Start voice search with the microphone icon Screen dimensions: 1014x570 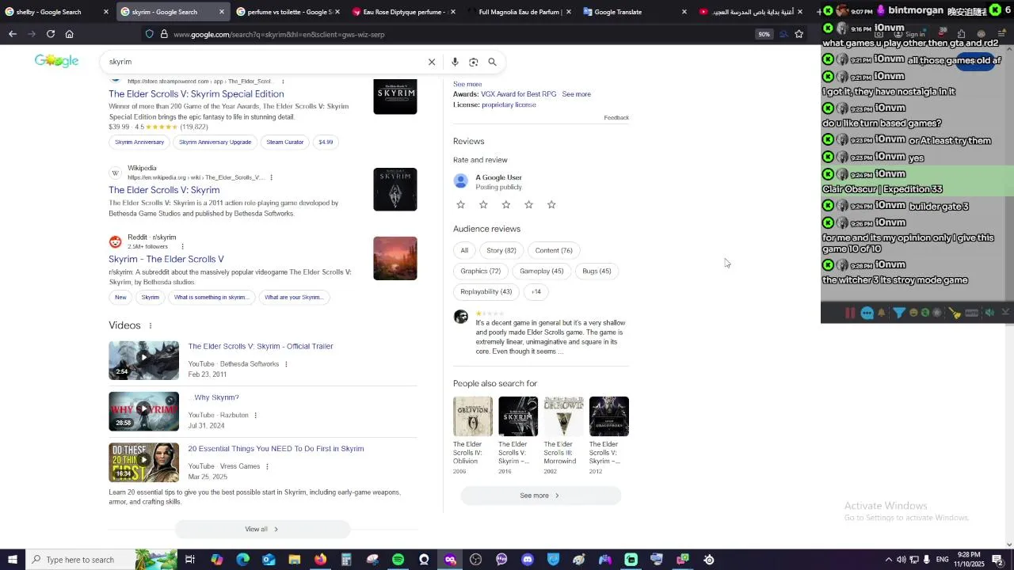coord(455,62)
